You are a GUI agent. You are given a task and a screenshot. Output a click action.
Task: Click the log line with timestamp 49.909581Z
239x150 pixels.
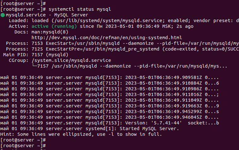coord(110,77)
